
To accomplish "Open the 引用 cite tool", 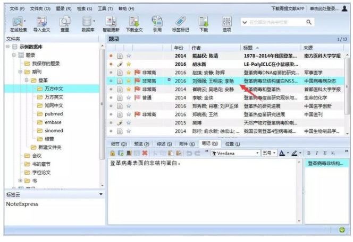I will point(157,24).
